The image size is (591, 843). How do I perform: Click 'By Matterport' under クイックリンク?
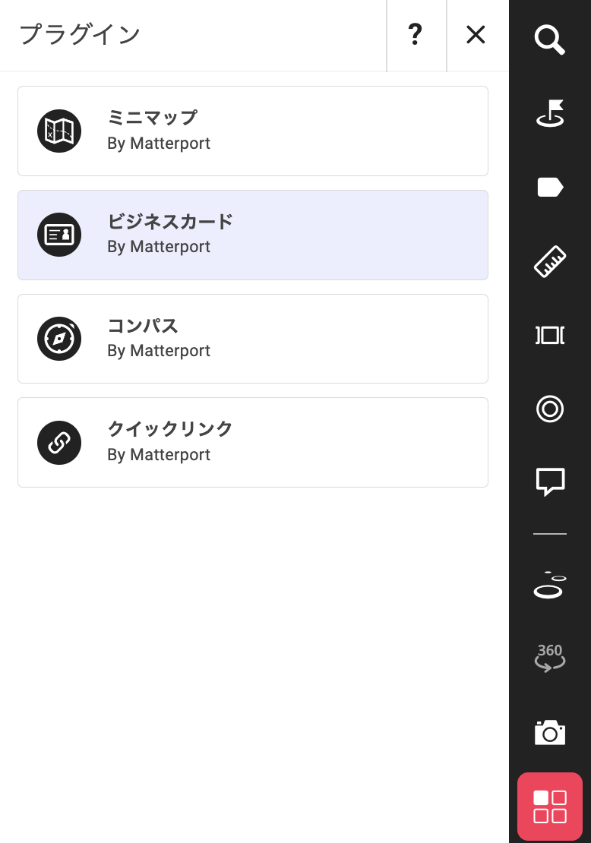tap(159, 455)
